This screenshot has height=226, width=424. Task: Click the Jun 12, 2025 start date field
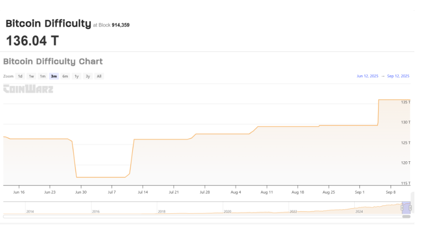click(367, 76)
